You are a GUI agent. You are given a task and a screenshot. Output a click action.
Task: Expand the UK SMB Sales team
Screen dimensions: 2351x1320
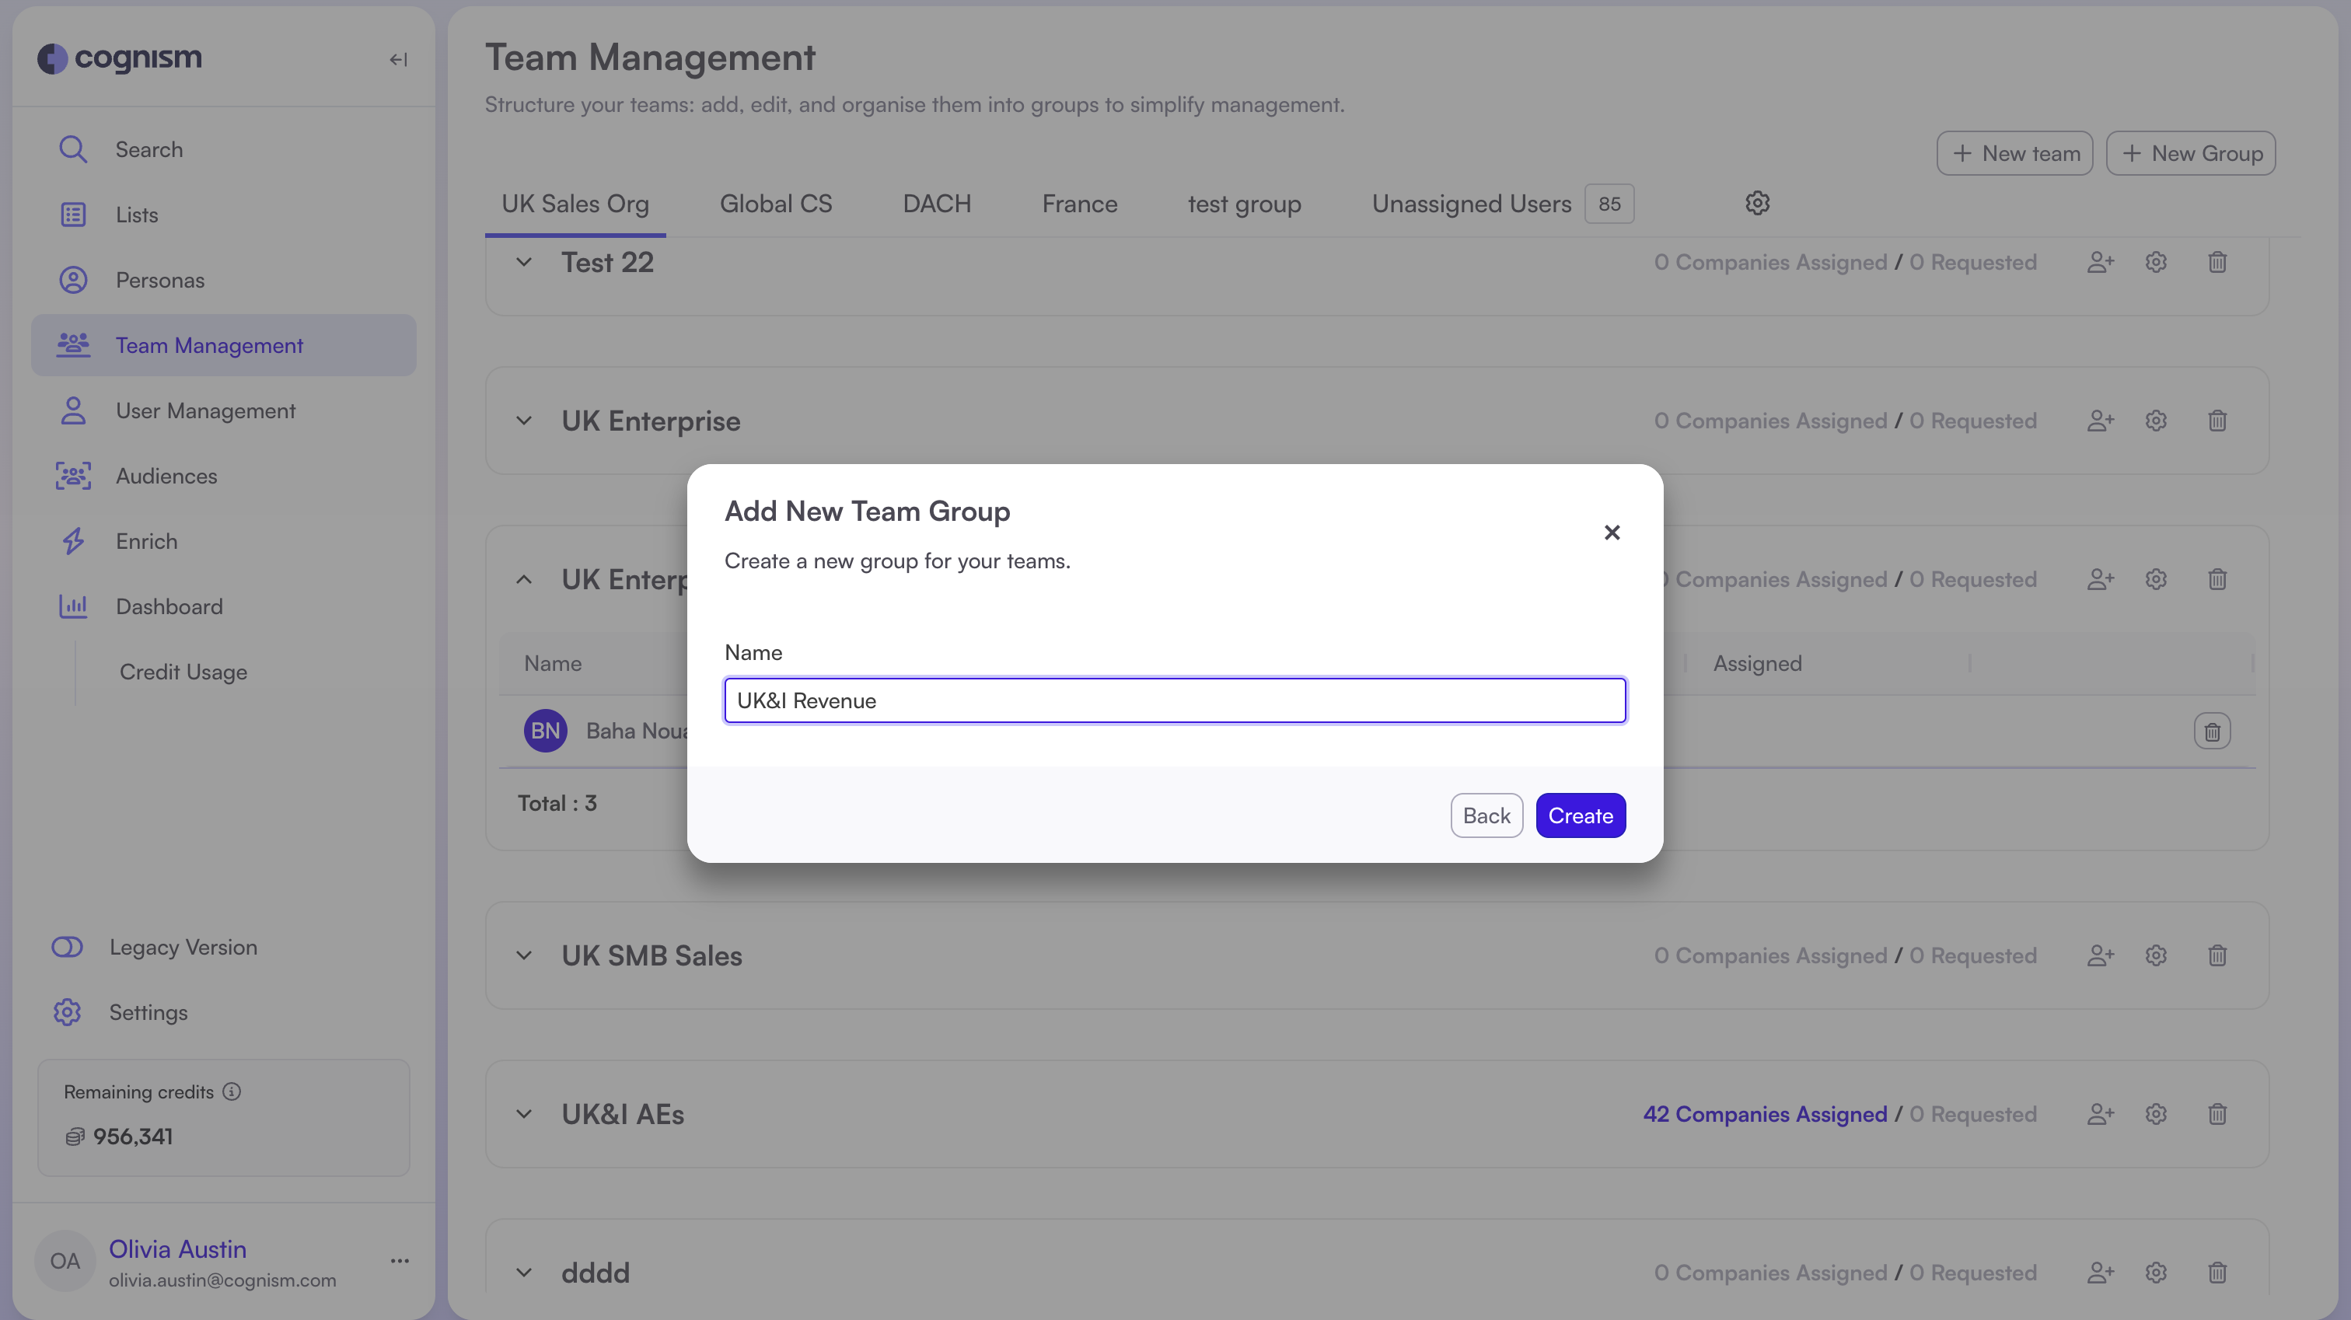[524, 955]
